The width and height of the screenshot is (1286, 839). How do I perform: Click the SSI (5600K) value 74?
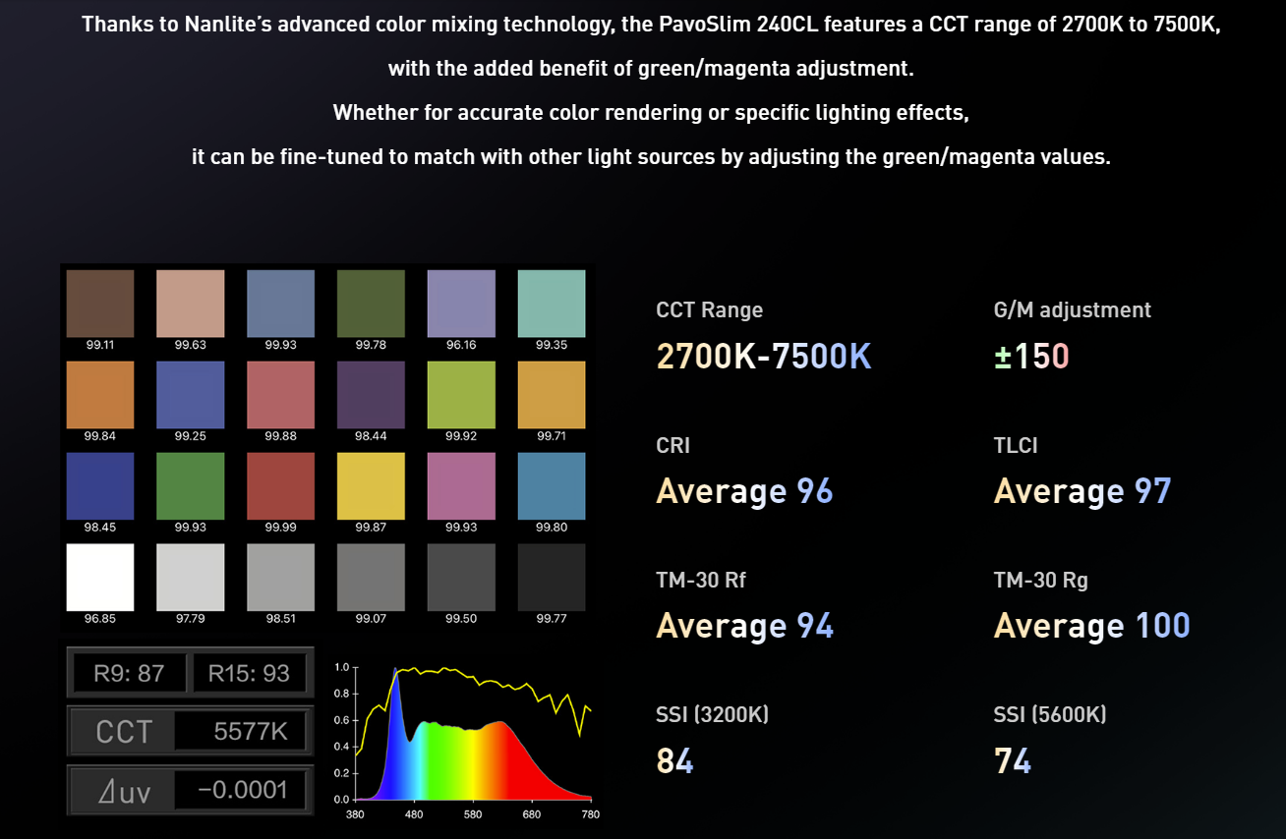[1012, 760]
